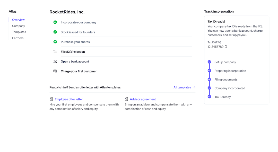Click the signature icon beside File 83(b) election

point(55,51)
